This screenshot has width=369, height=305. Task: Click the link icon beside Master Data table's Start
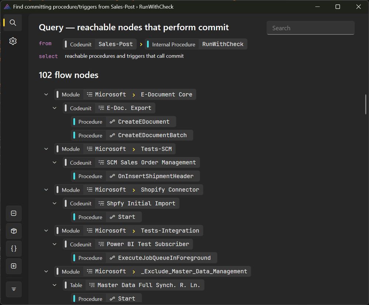click(113, 299)
